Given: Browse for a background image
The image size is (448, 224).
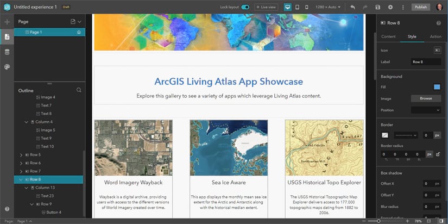Looking at the screenshot, I should [x=426, y=98].
